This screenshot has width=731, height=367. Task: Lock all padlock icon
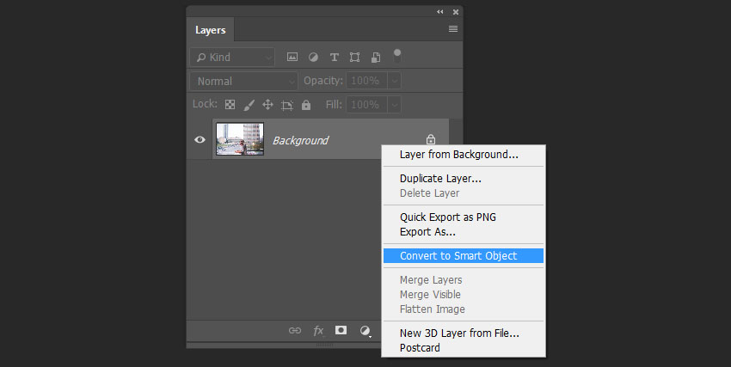point(306,105)
